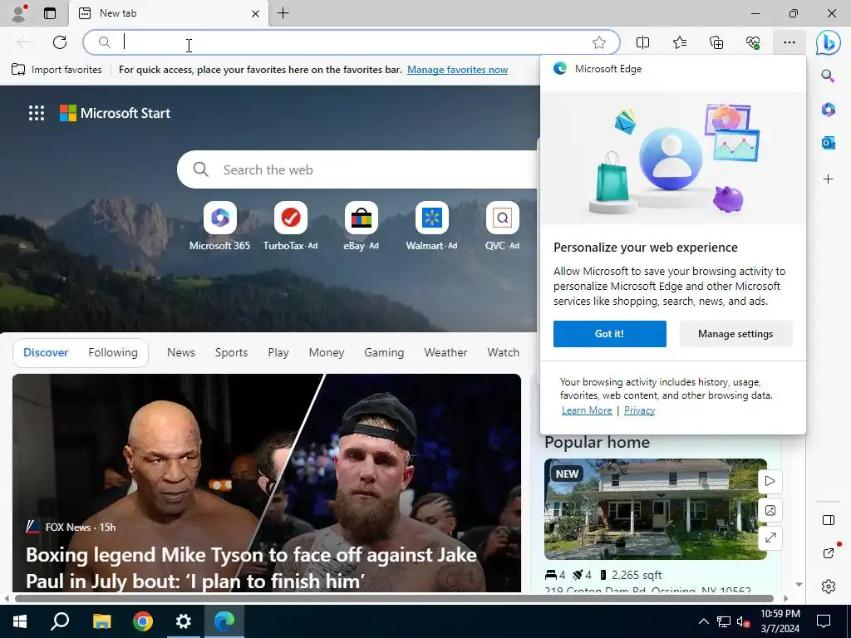Click the Got it! button
851x638 pixels.
click(609, 334)
